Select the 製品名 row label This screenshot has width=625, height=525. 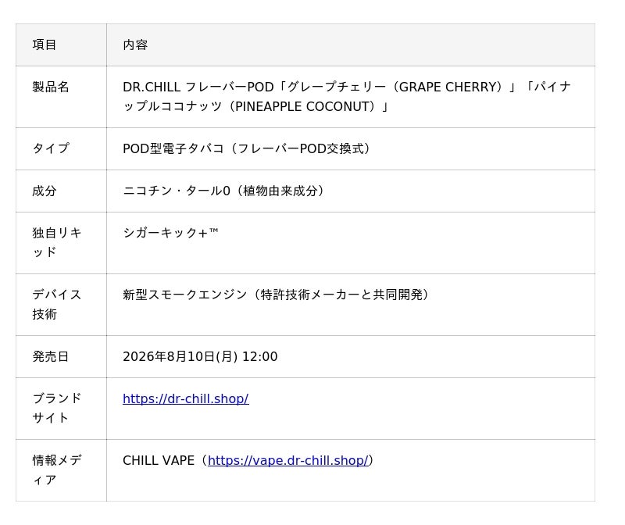[51, 87]
